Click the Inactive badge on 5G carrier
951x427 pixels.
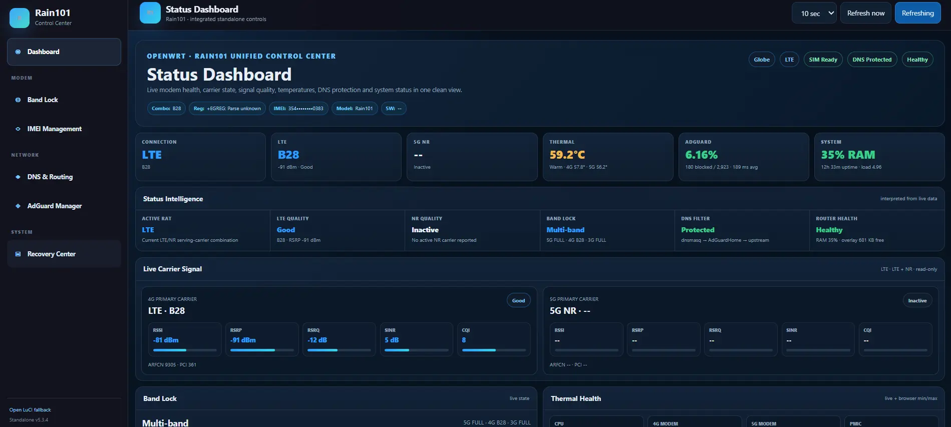coord(917,300)
